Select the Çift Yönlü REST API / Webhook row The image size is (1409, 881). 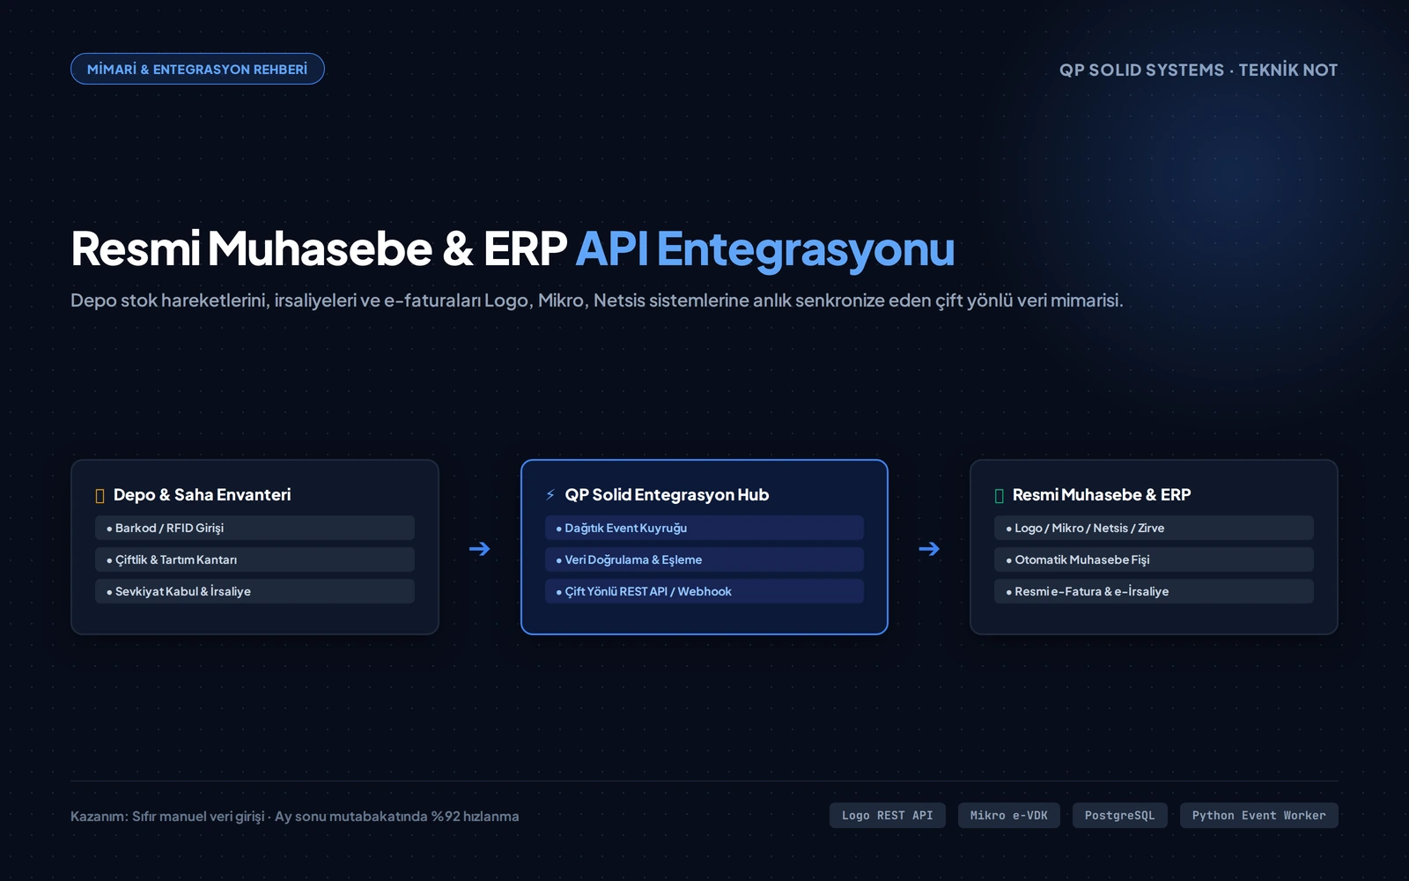click(704, 591)
